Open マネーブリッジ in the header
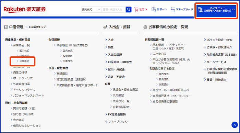The width and height of the screenshot is (240, 133). click(182, 10)
